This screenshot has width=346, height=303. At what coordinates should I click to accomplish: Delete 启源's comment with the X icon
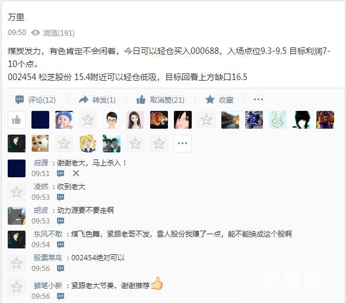(x=76, y=173)
